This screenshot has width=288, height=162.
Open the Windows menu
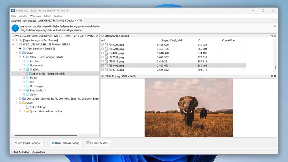pyautogui.click(x=35, y=16)
